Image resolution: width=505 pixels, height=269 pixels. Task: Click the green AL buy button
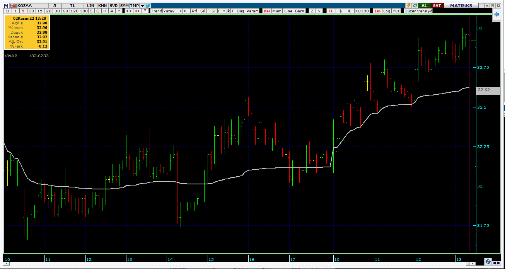point(424,5)
